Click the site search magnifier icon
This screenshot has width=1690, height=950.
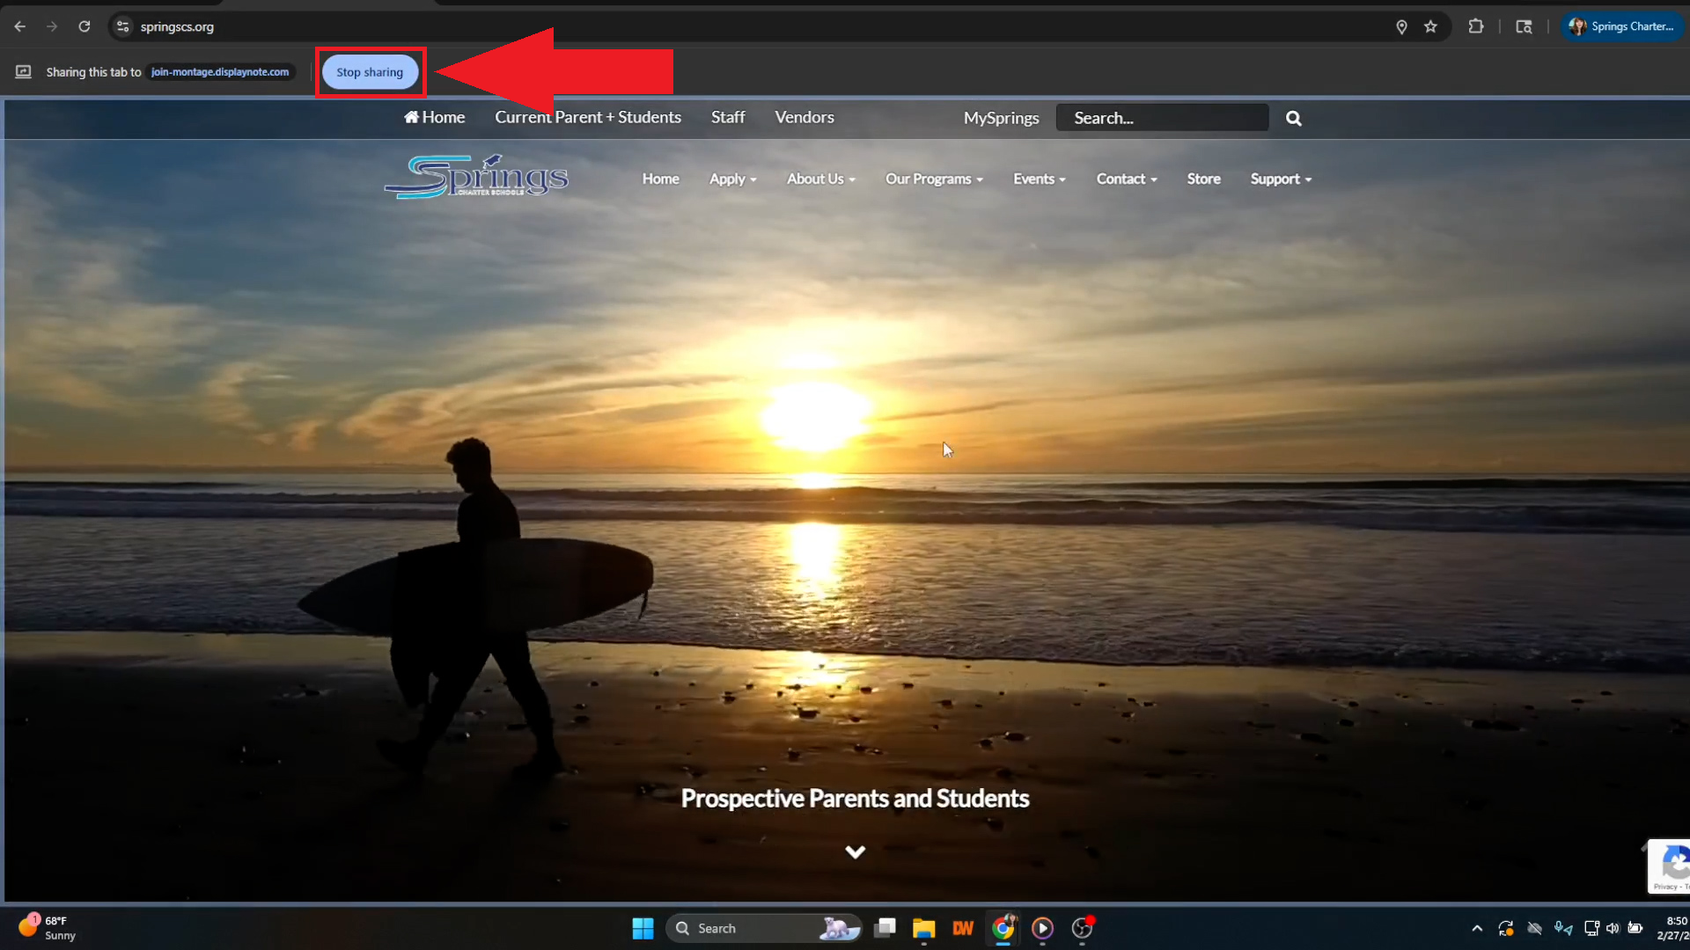1293,118
